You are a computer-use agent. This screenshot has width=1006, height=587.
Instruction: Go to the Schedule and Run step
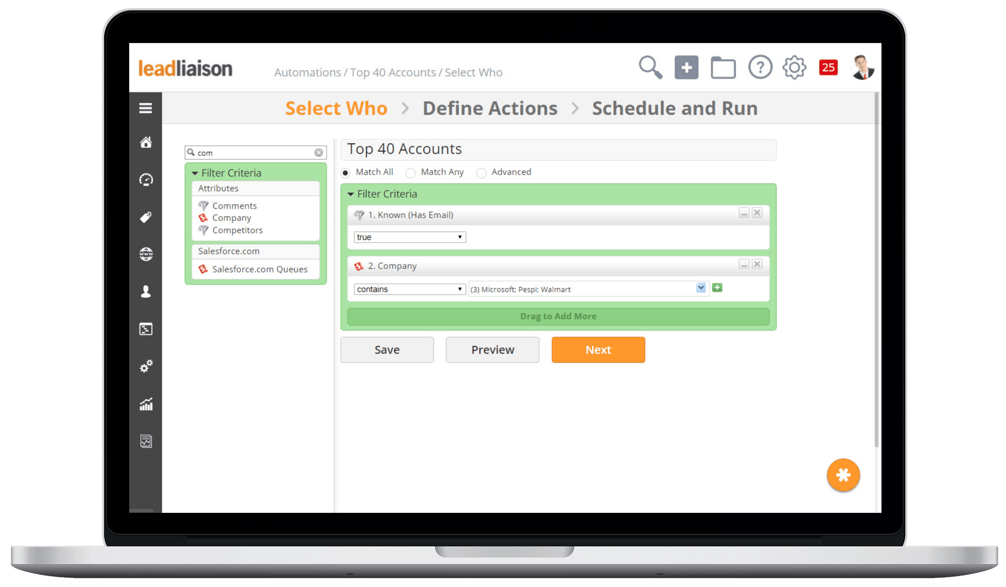pos(675,108)
